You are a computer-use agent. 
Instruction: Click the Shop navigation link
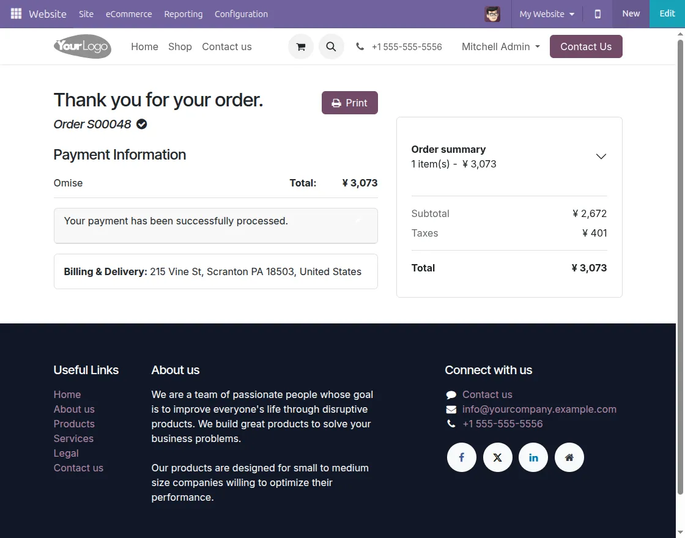[x=180, y=46]
